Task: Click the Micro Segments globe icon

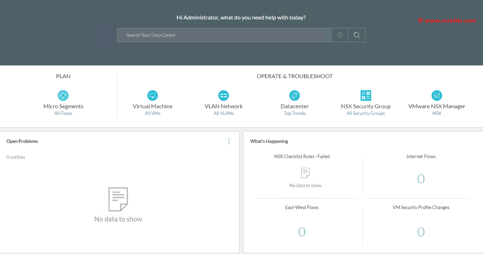Action: [63, 96]
